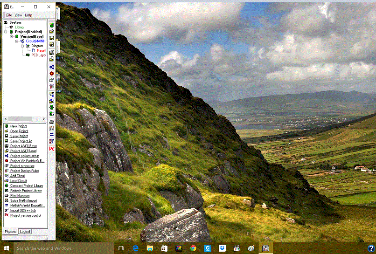Click the Spice Netlist Import link
This screenshot has width=376, height=254.
(x=23, y=200)
